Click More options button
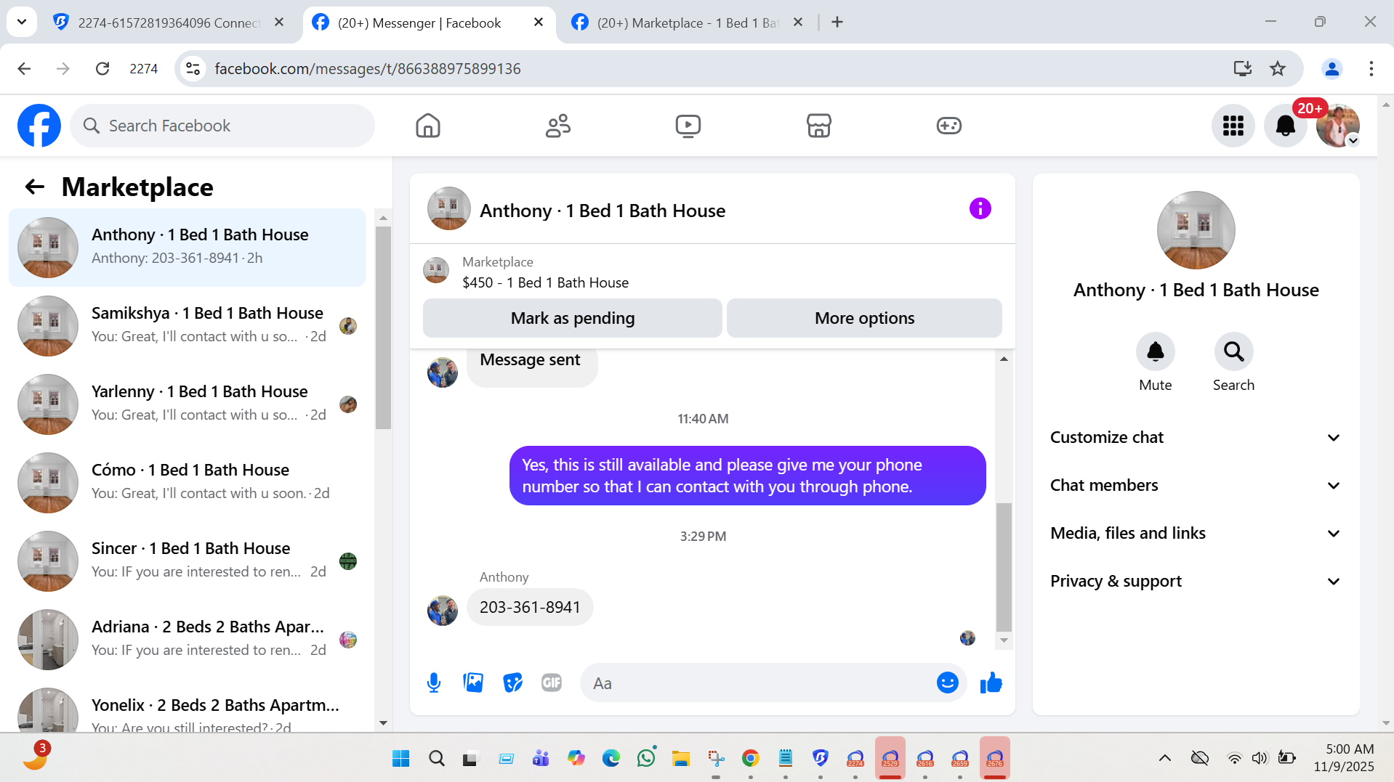The width and height of the screenshot is (1394, 782). (x=864, y=318)
